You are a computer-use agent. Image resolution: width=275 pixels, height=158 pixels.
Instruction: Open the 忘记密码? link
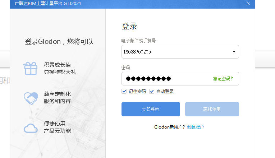click(223, 79)
